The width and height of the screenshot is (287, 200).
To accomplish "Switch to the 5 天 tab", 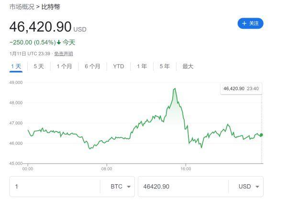I will (39, 67).
